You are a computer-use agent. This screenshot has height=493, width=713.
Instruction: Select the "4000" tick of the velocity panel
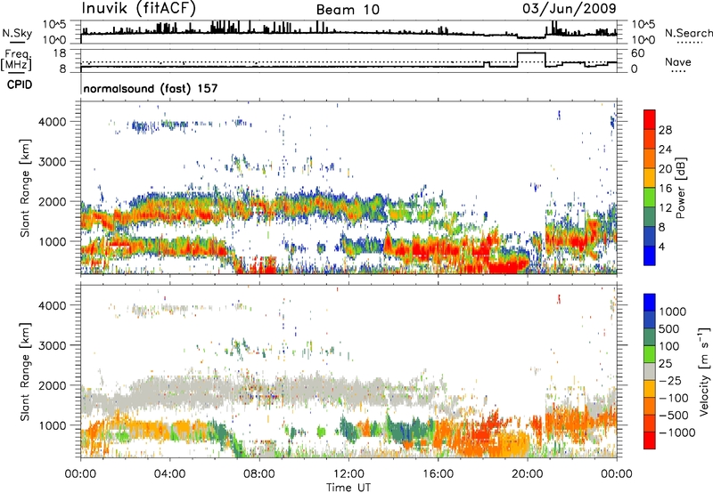(53, 305)
